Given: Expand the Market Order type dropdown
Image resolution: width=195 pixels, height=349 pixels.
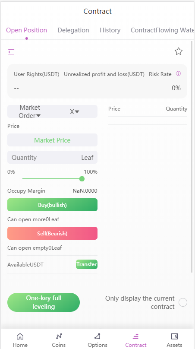Looking at the screenshot, I should pos(30,111).
